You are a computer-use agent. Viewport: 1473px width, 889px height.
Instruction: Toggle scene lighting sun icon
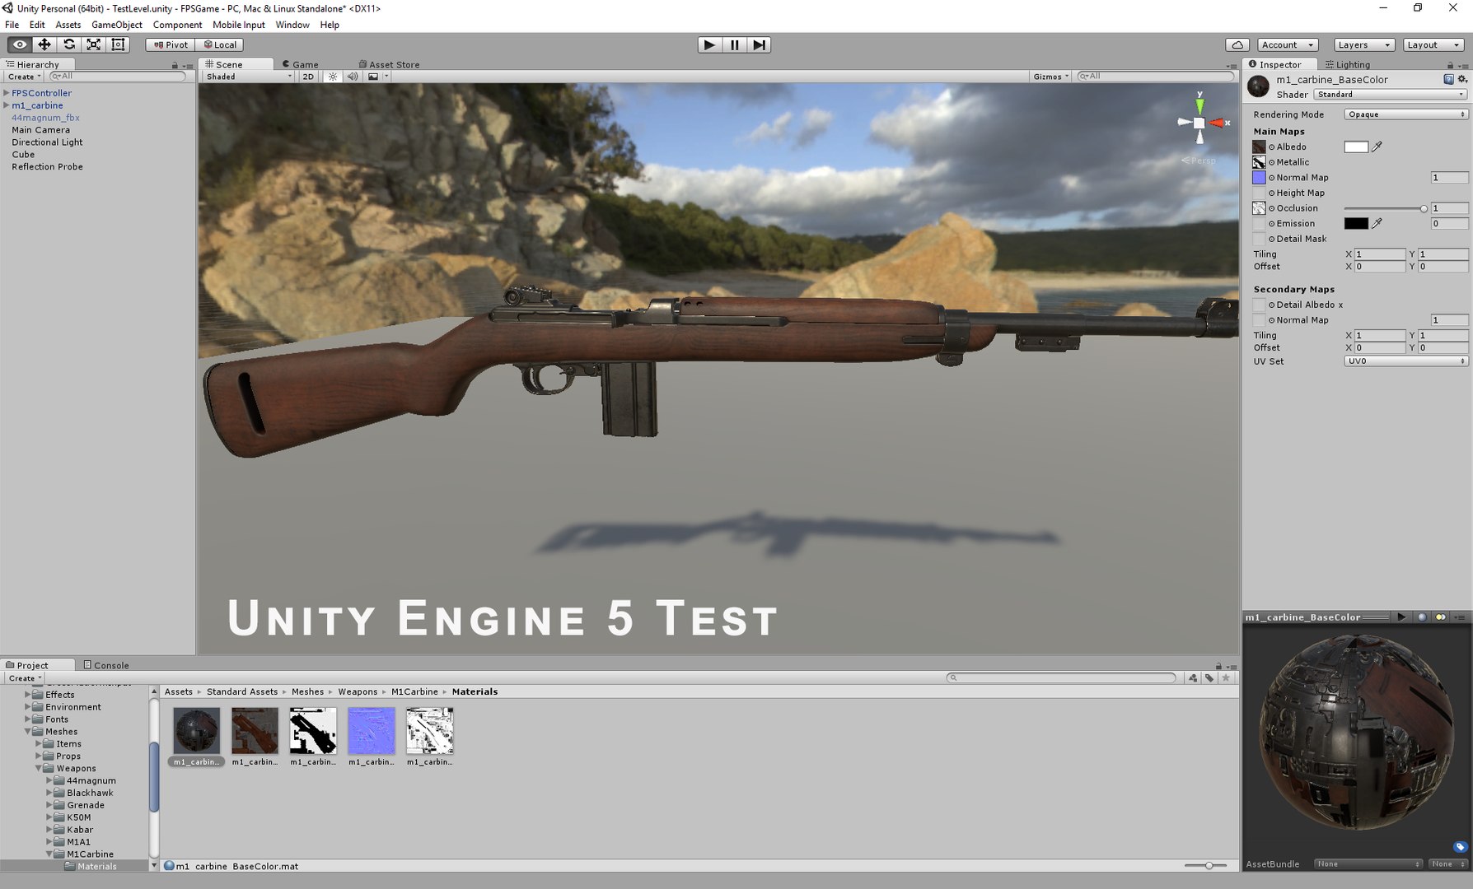click(x=332, y=77)
